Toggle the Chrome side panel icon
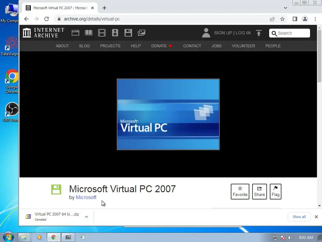 coord(295,19)
